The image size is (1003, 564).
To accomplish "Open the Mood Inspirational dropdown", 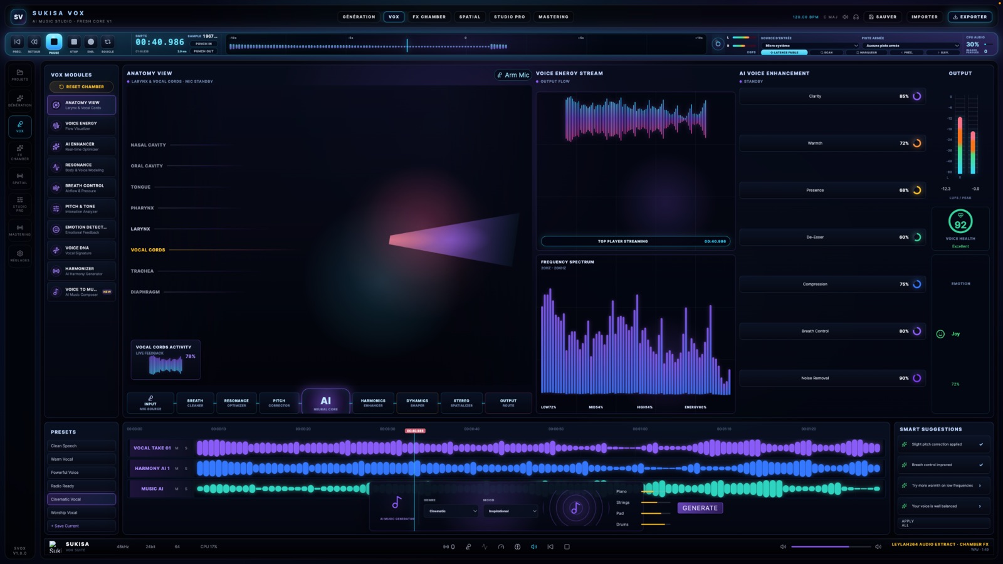I will 512,511.
